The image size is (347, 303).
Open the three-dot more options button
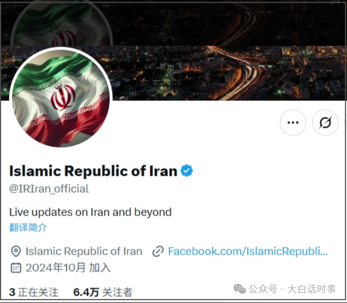point(293,122)
